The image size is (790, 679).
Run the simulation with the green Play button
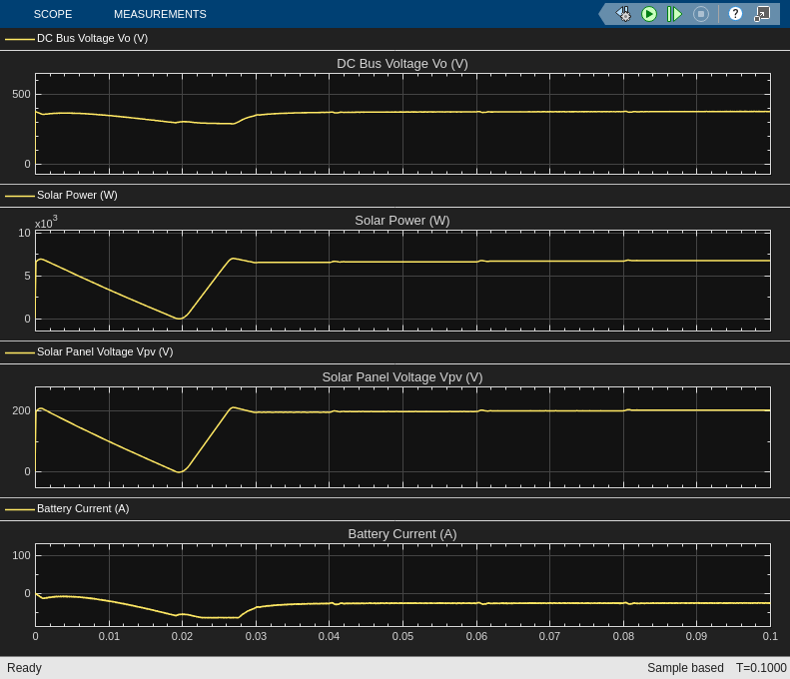649,14
